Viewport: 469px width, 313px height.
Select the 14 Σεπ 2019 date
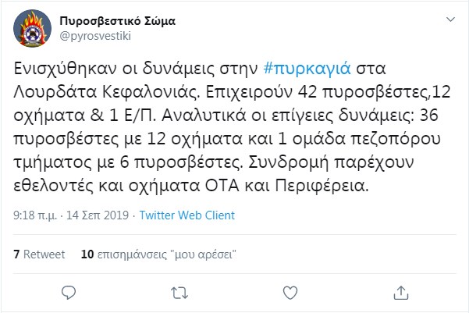click(98, 215)
